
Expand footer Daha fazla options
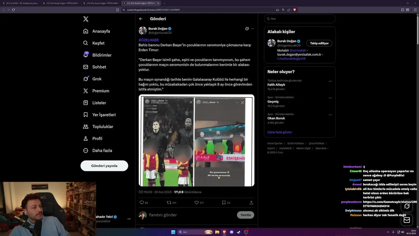[x=322, y=148]
